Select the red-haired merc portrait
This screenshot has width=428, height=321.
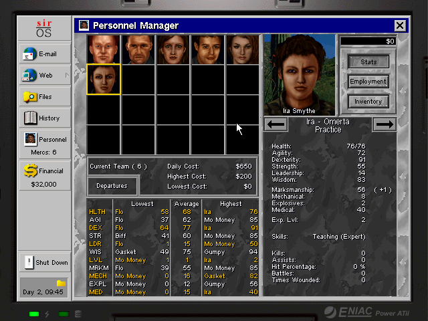104,49
